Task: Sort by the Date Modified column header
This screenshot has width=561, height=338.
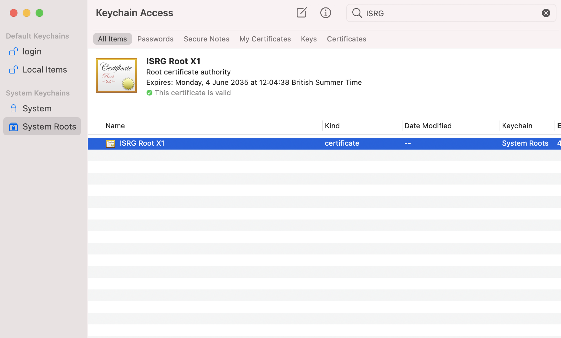Action: point(428,126)
